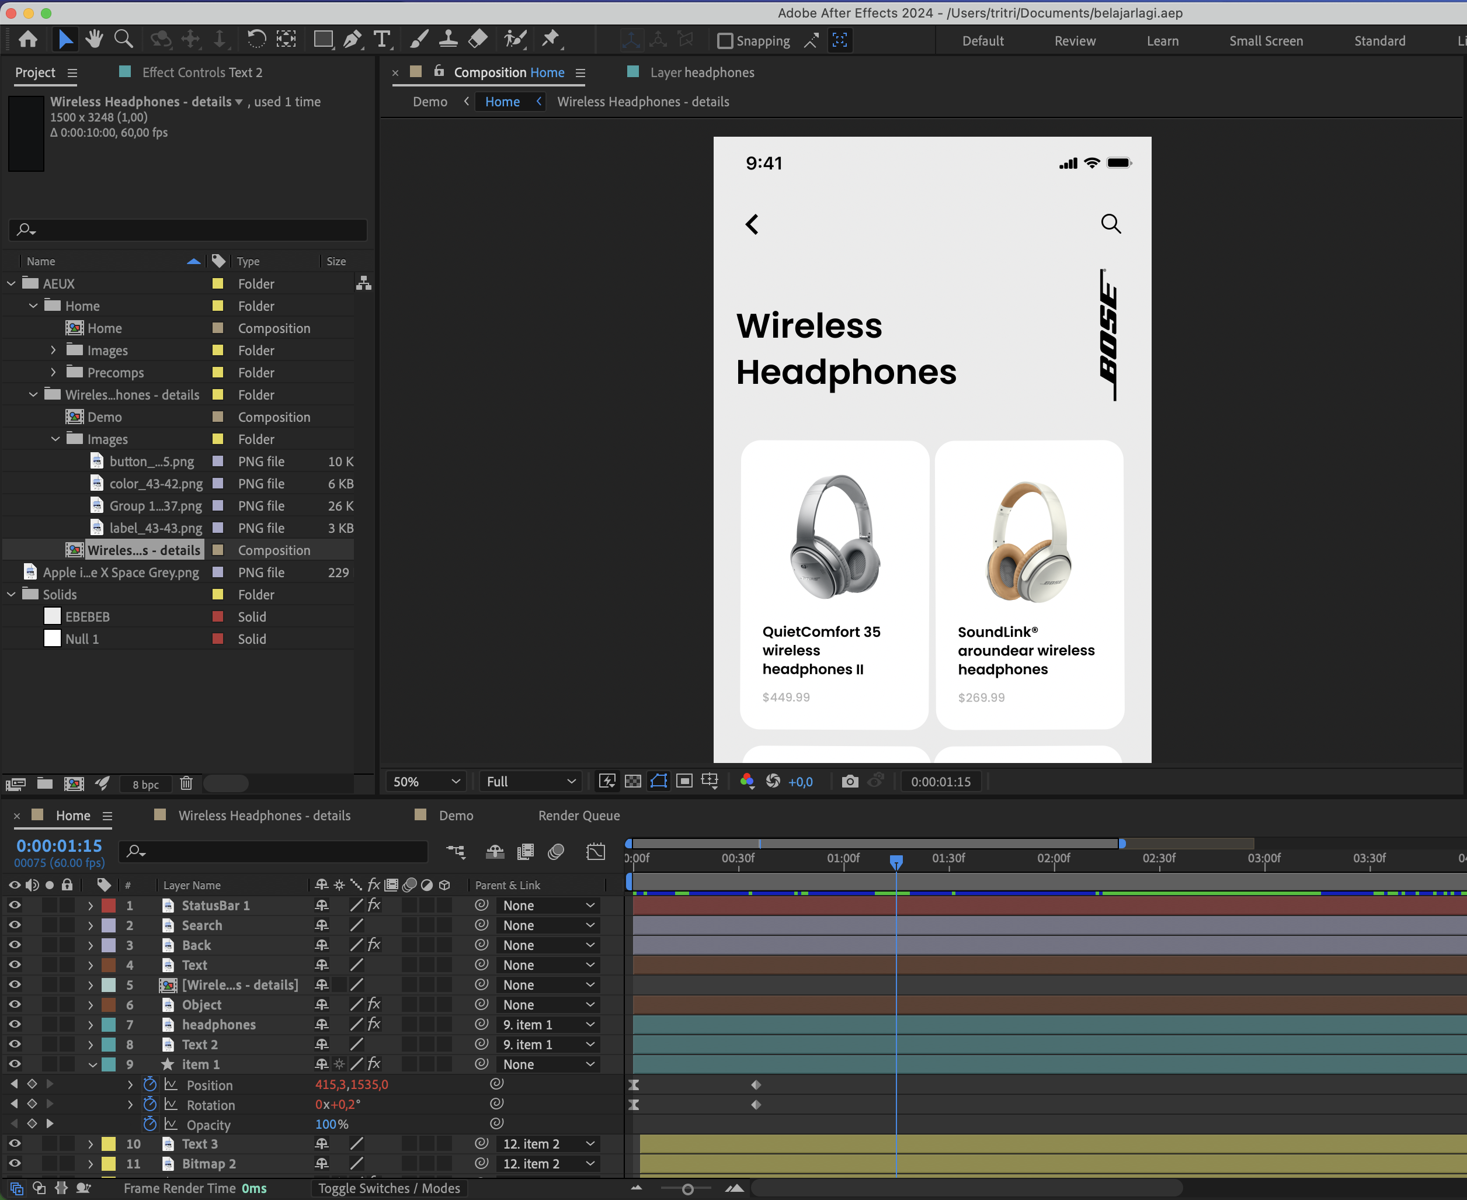This screenshot has height=1200, width=1467.
Task: Select the Horizontal Type tool
Action: click(x=381, y=39)
